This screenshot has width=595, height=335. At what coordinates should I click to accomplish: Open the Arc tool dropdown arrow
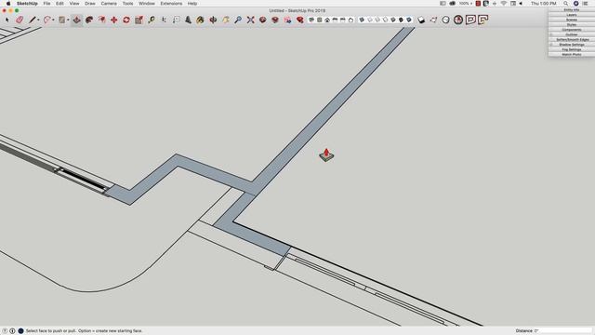point(53,20)
